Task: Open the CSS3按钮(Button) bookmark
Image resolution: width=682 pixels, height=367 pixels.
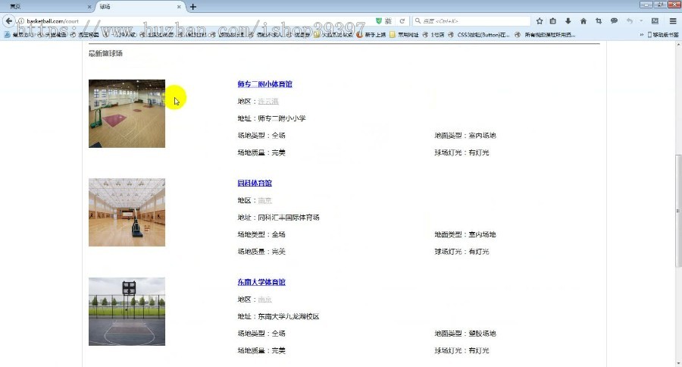Action: pos(479,35)
